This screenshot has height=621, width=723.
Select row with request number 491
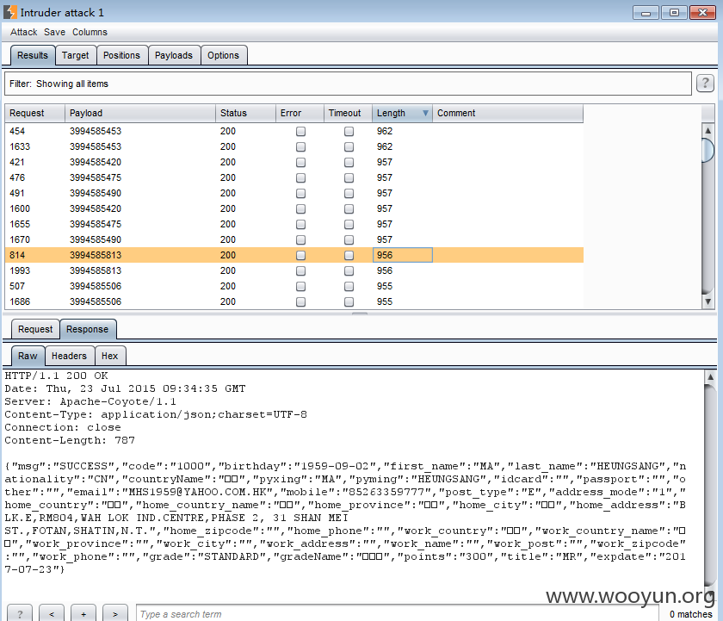294,193
